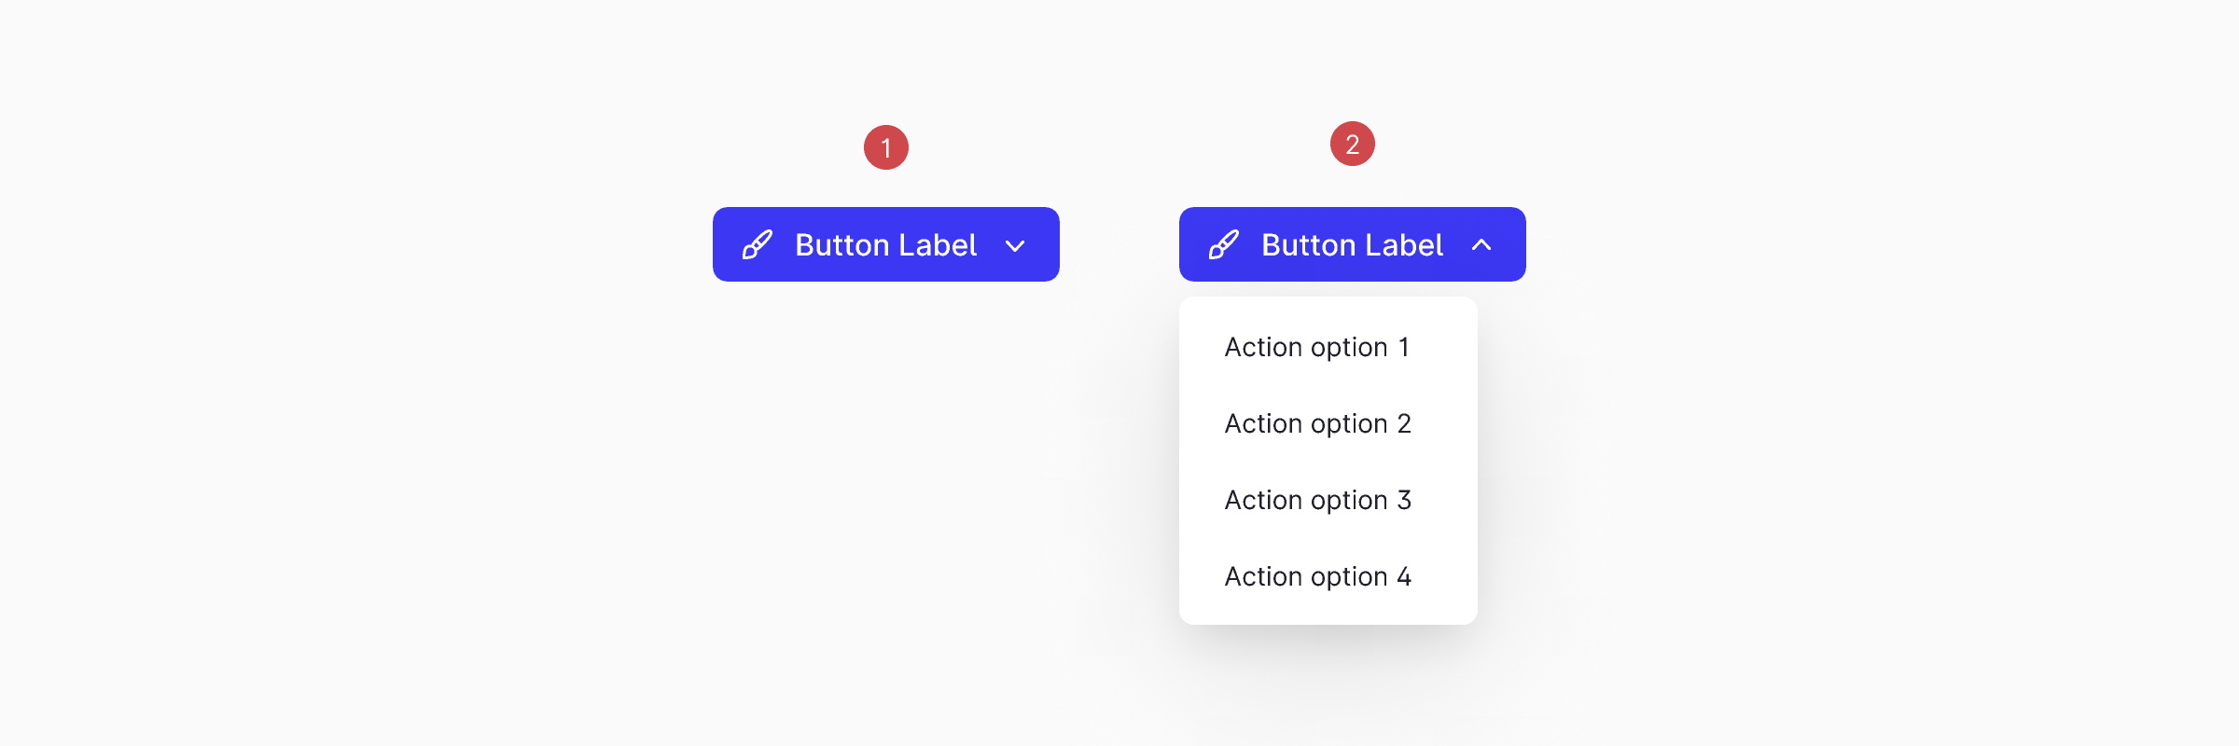Select Action option 1 from the menu
The height and width of the screenshot is (746, 2239).
(x=1317, y=346)
